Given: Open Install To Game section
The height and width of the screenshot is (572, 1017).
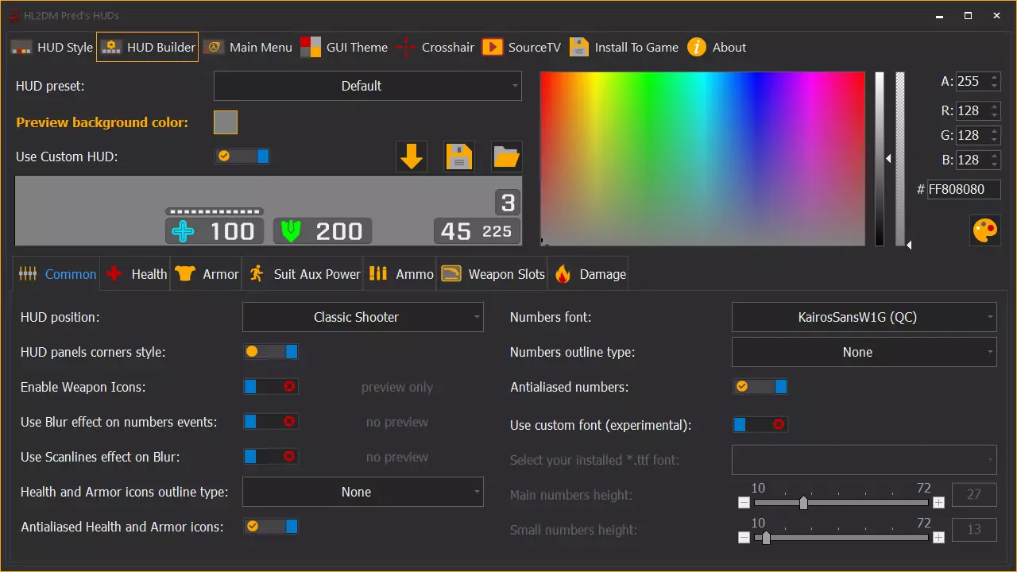Looking at the screenshot, I should click(625, 48).
